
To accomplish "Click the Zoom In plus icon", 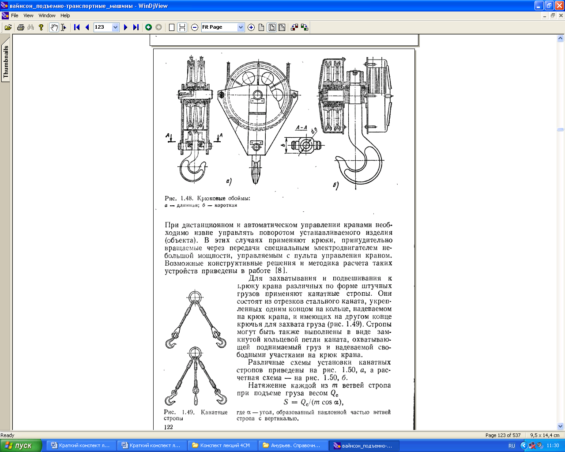I will coord(251,27).
